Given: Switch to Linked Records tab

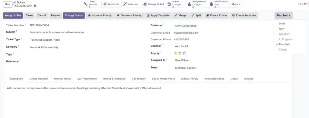Looking at the screenshot, I should coord(38,79).
